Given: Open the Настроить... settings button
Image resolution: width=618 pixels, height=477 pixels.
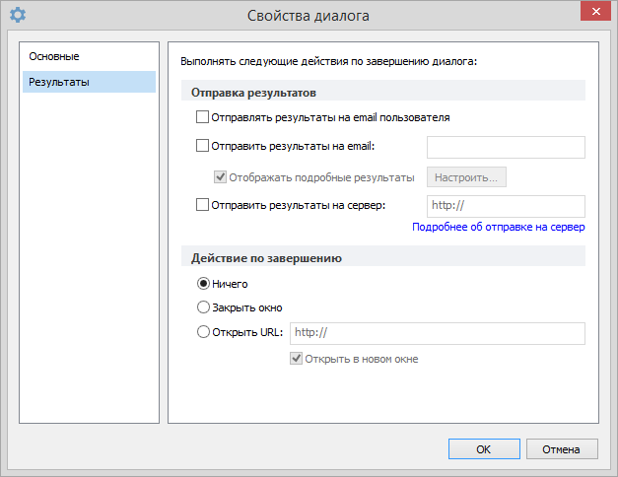Looking at the screenshot, I should 466,177.
